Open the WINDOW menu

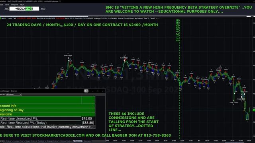point(14,5)
